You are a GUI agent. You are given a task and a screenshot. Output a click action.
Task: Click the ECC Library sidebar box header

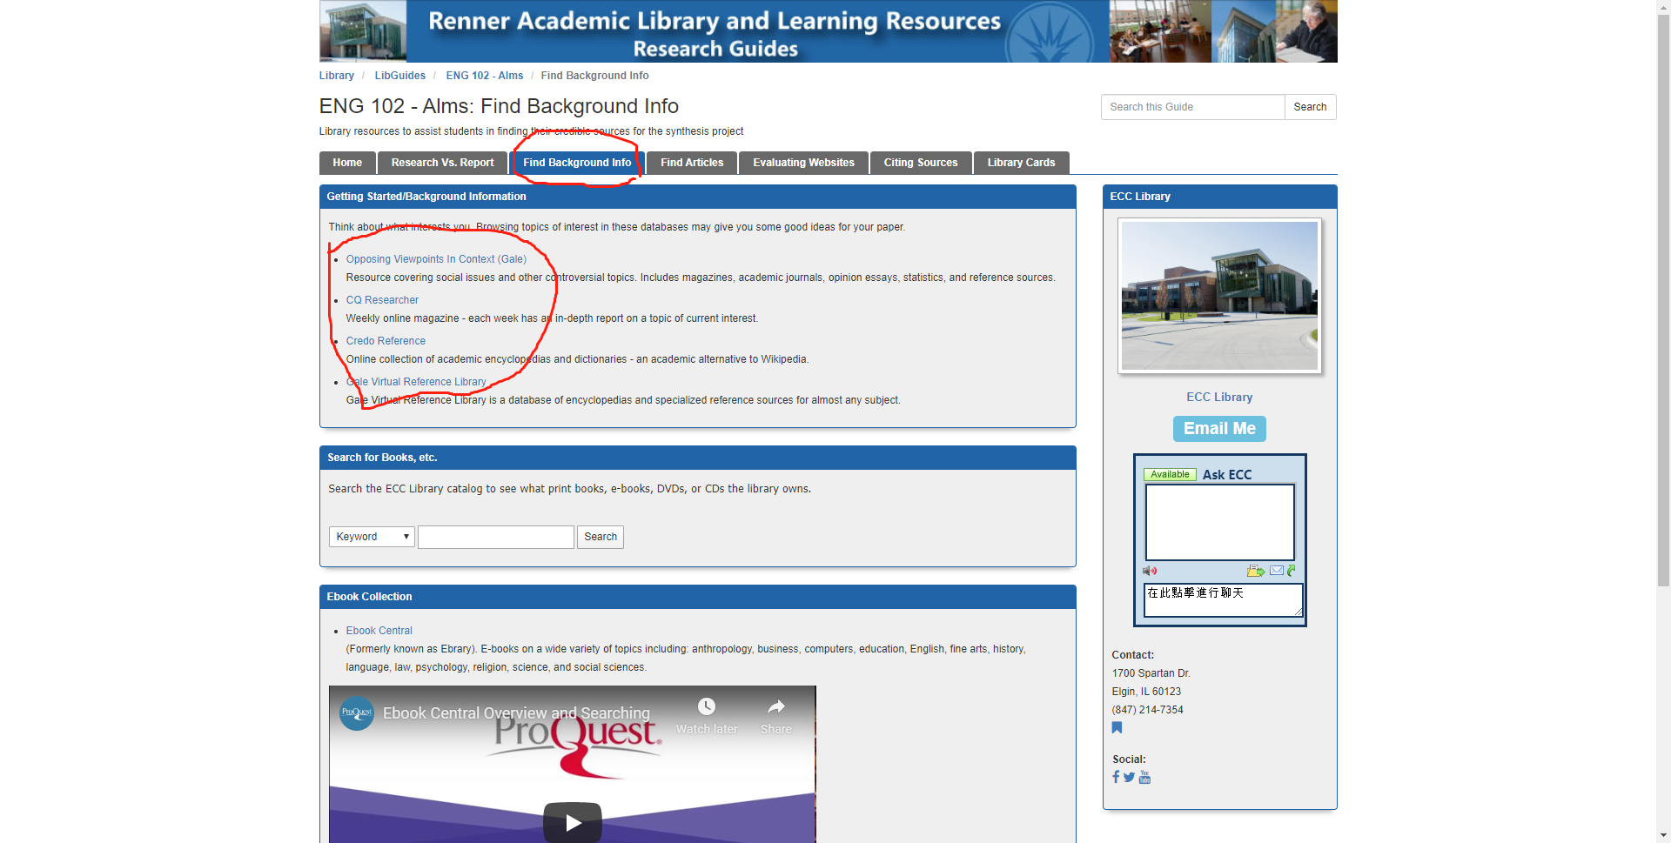pyautogui.click(x=1219, y=197)
